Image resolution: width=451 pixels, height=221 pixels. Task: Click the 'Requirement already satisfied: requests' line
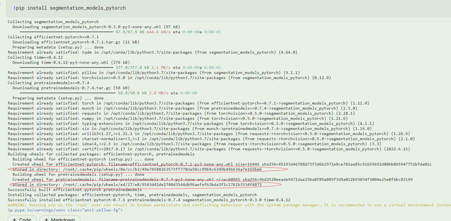(181, 113)
